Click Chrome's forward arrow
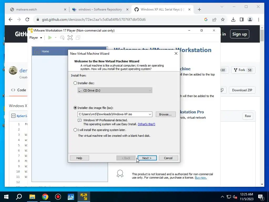 click(19, 19)
